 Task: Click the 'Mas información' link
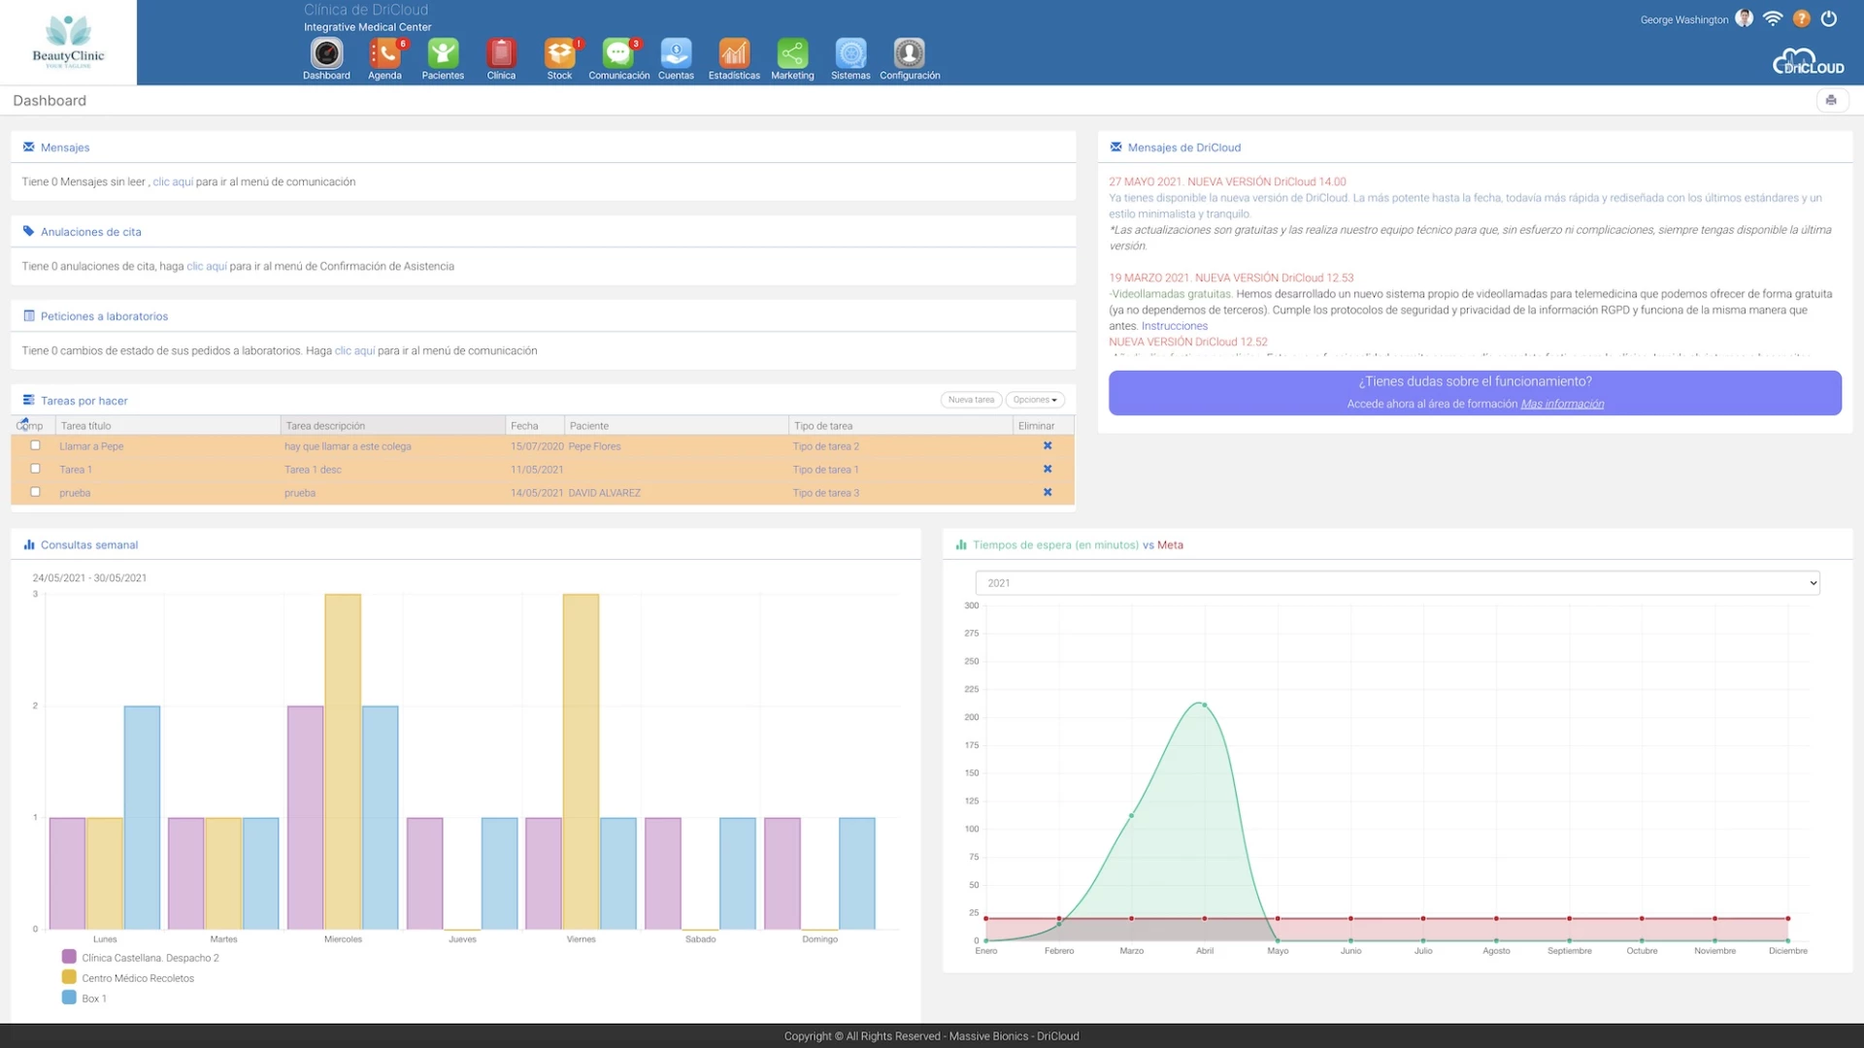[1561, 404]
